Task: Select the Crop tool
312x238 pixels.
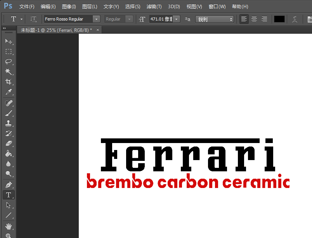Action: click(x=9, y=81)
